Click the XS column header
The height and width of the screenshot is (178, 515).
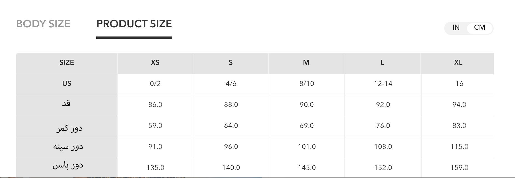[x=155, y=63]
